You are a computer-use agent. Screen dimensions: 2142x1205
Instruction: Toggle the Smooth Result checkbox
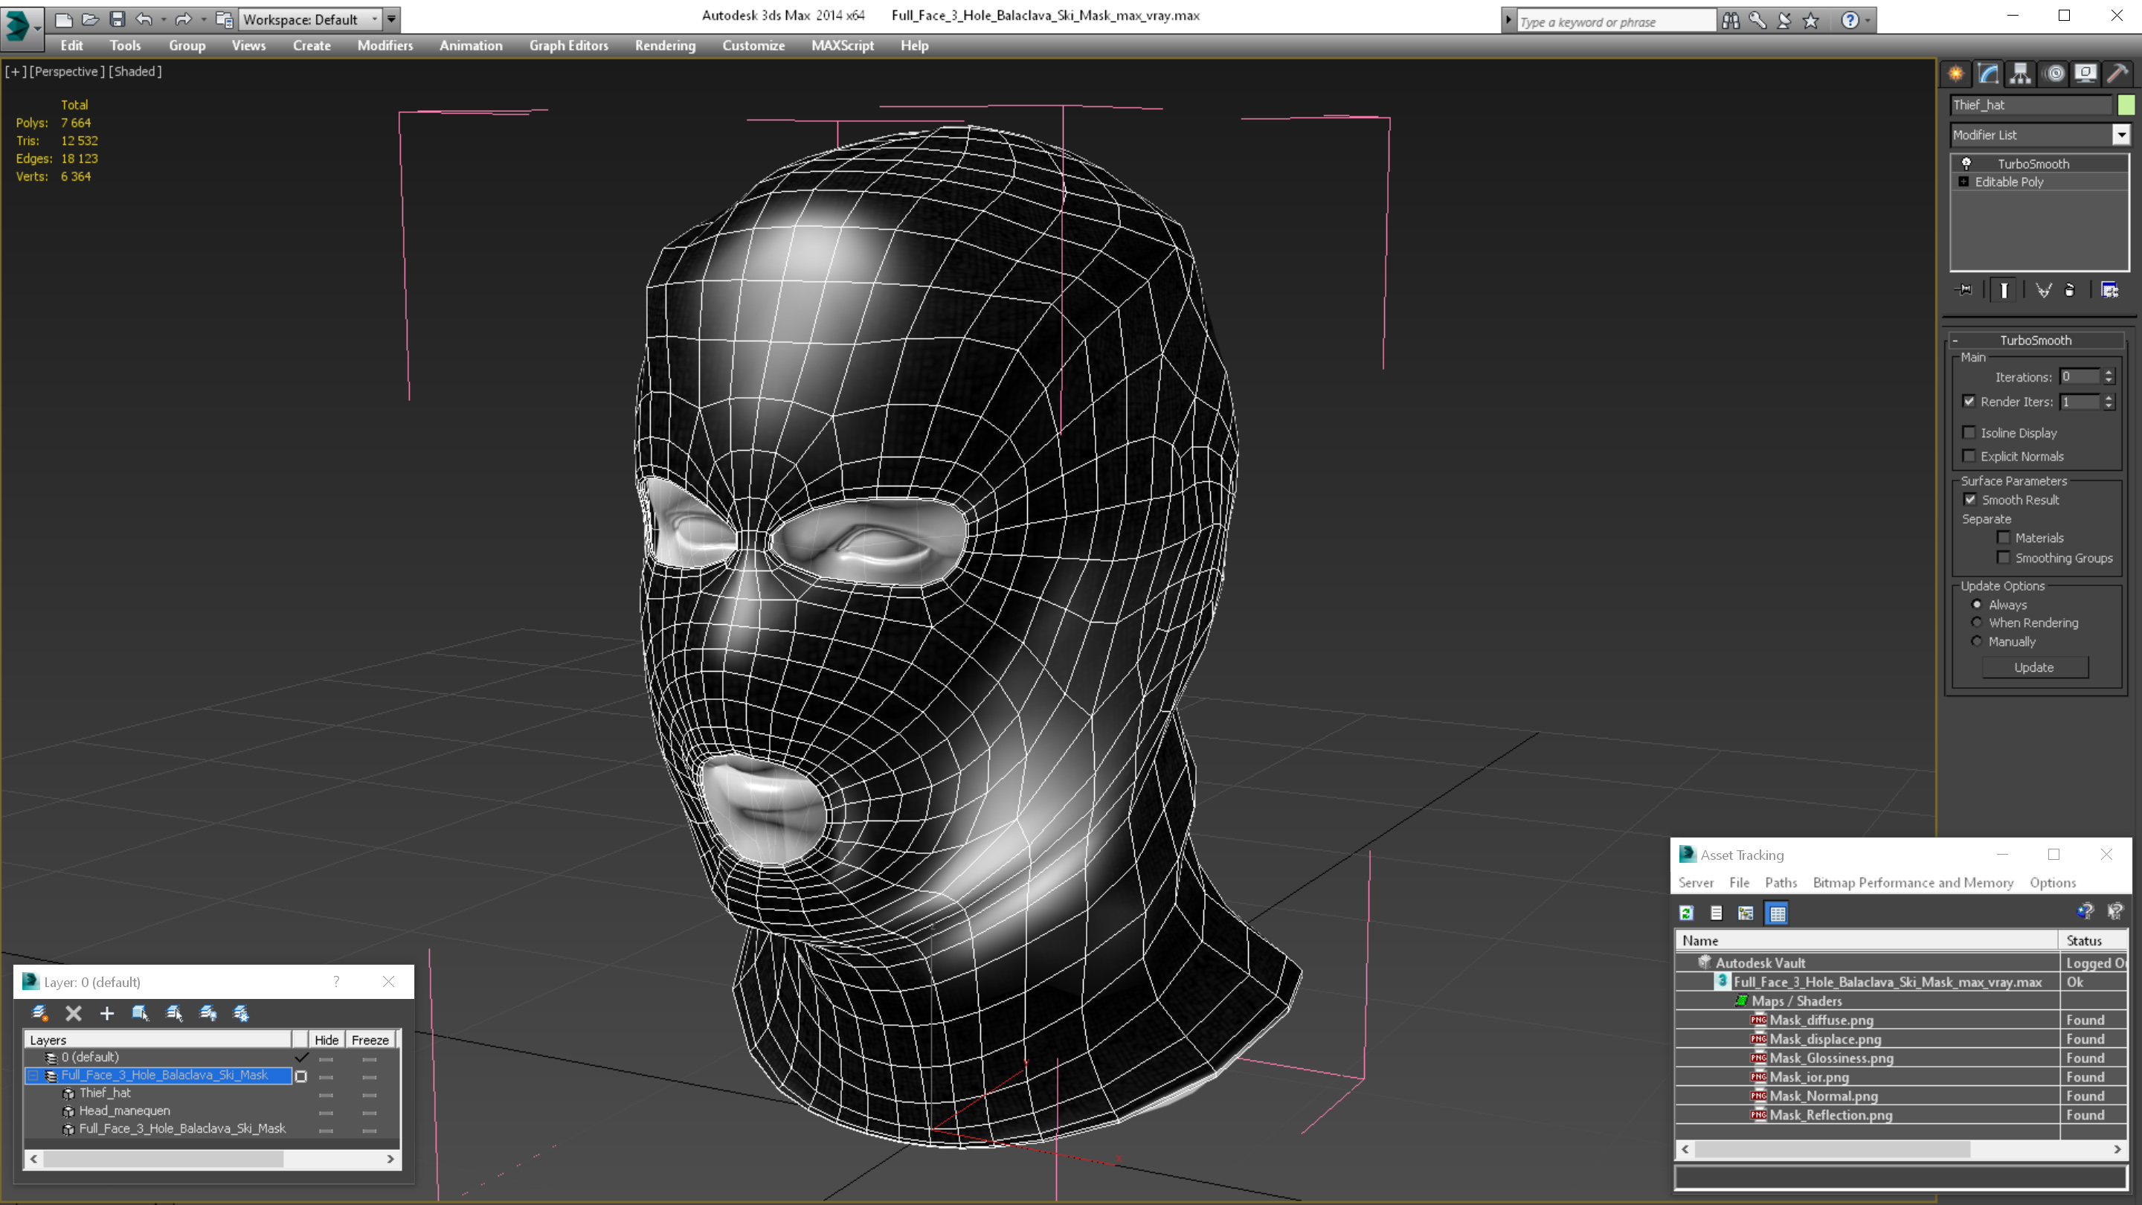(1970, 499)
